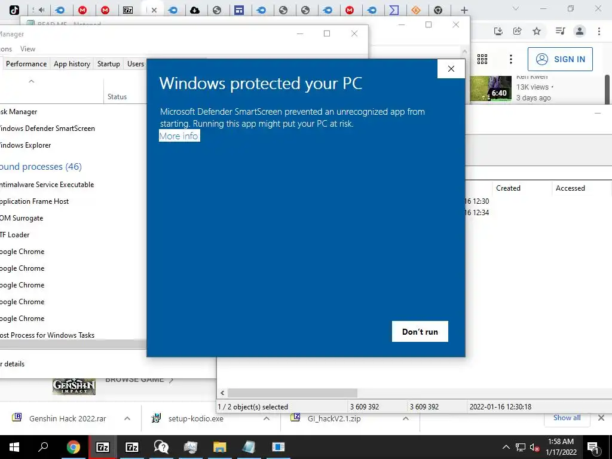This screenshot has width=612, height=459.
Task: Open the YouTube apps grid icon
Action: tap(482, 59)
